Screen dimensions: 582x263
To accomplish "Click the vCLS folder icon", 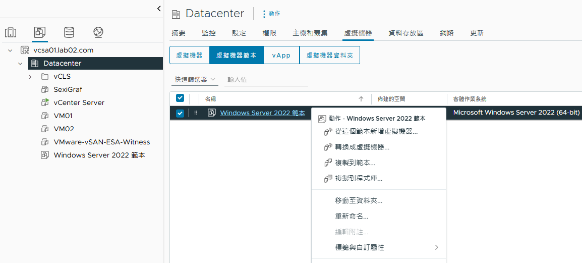I will pyautogui.click(x=45, y=77).
